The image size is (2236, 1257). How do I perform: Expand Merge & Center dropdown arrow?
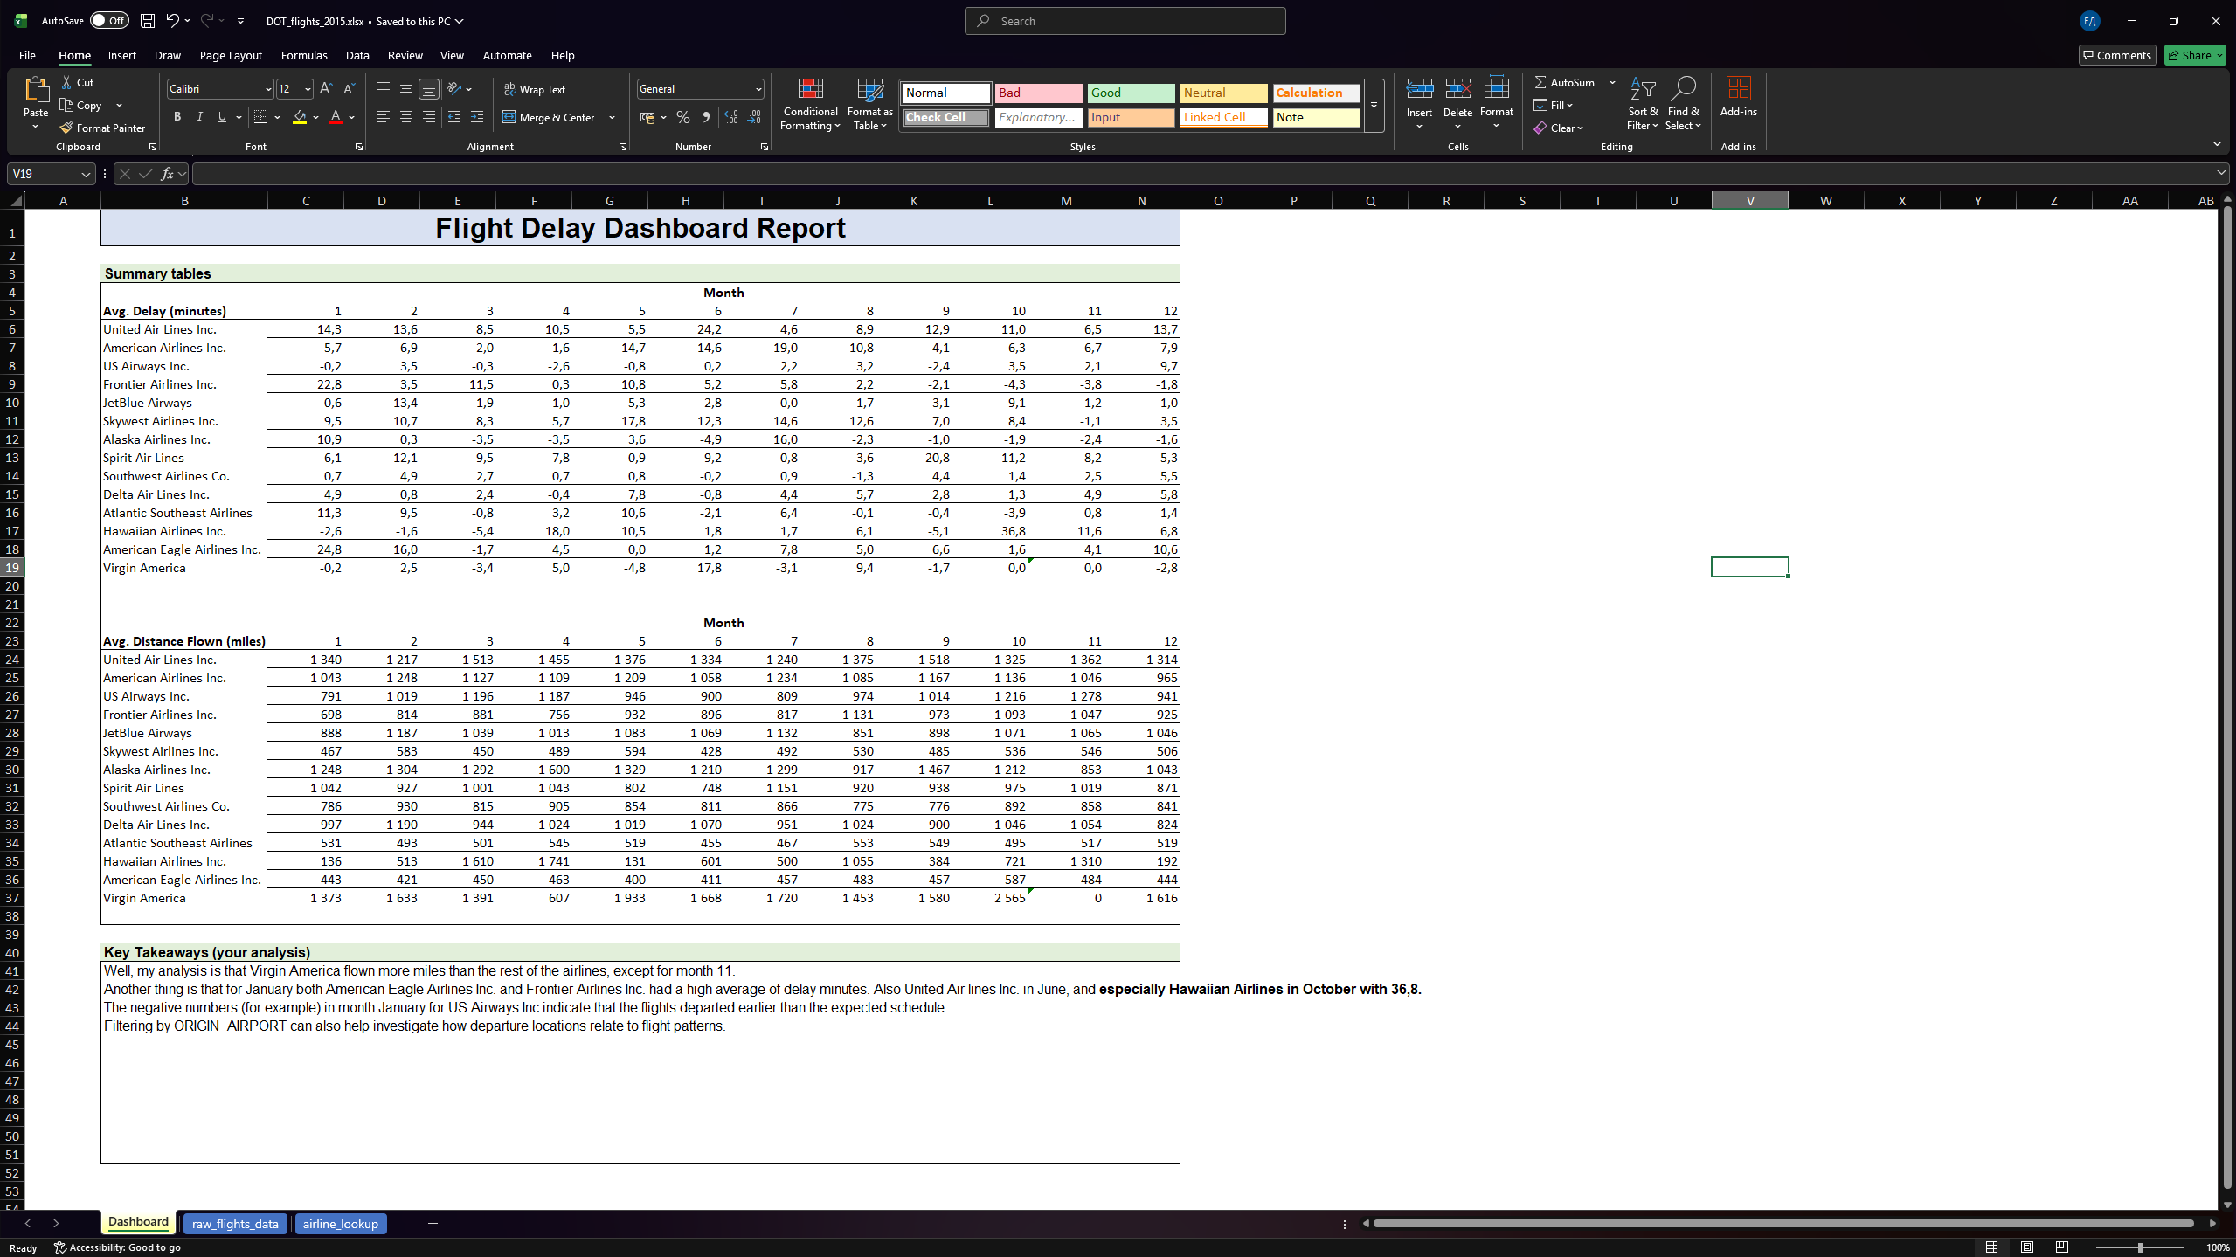click(x=612, y=117)
